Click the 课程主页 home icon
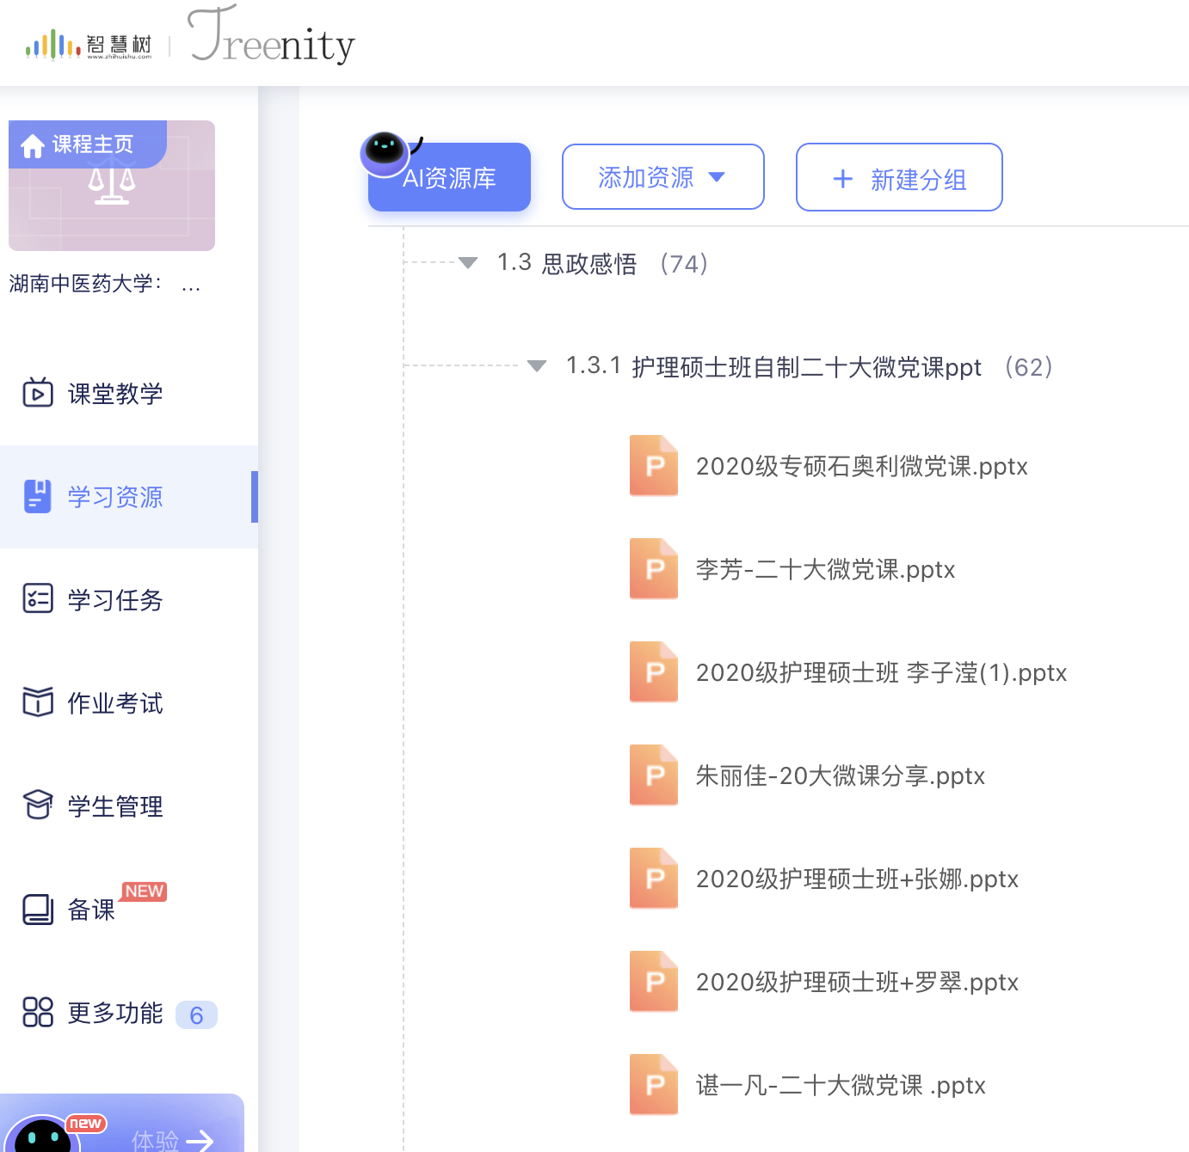1189x1152 pixels. [x=33, y=146]
